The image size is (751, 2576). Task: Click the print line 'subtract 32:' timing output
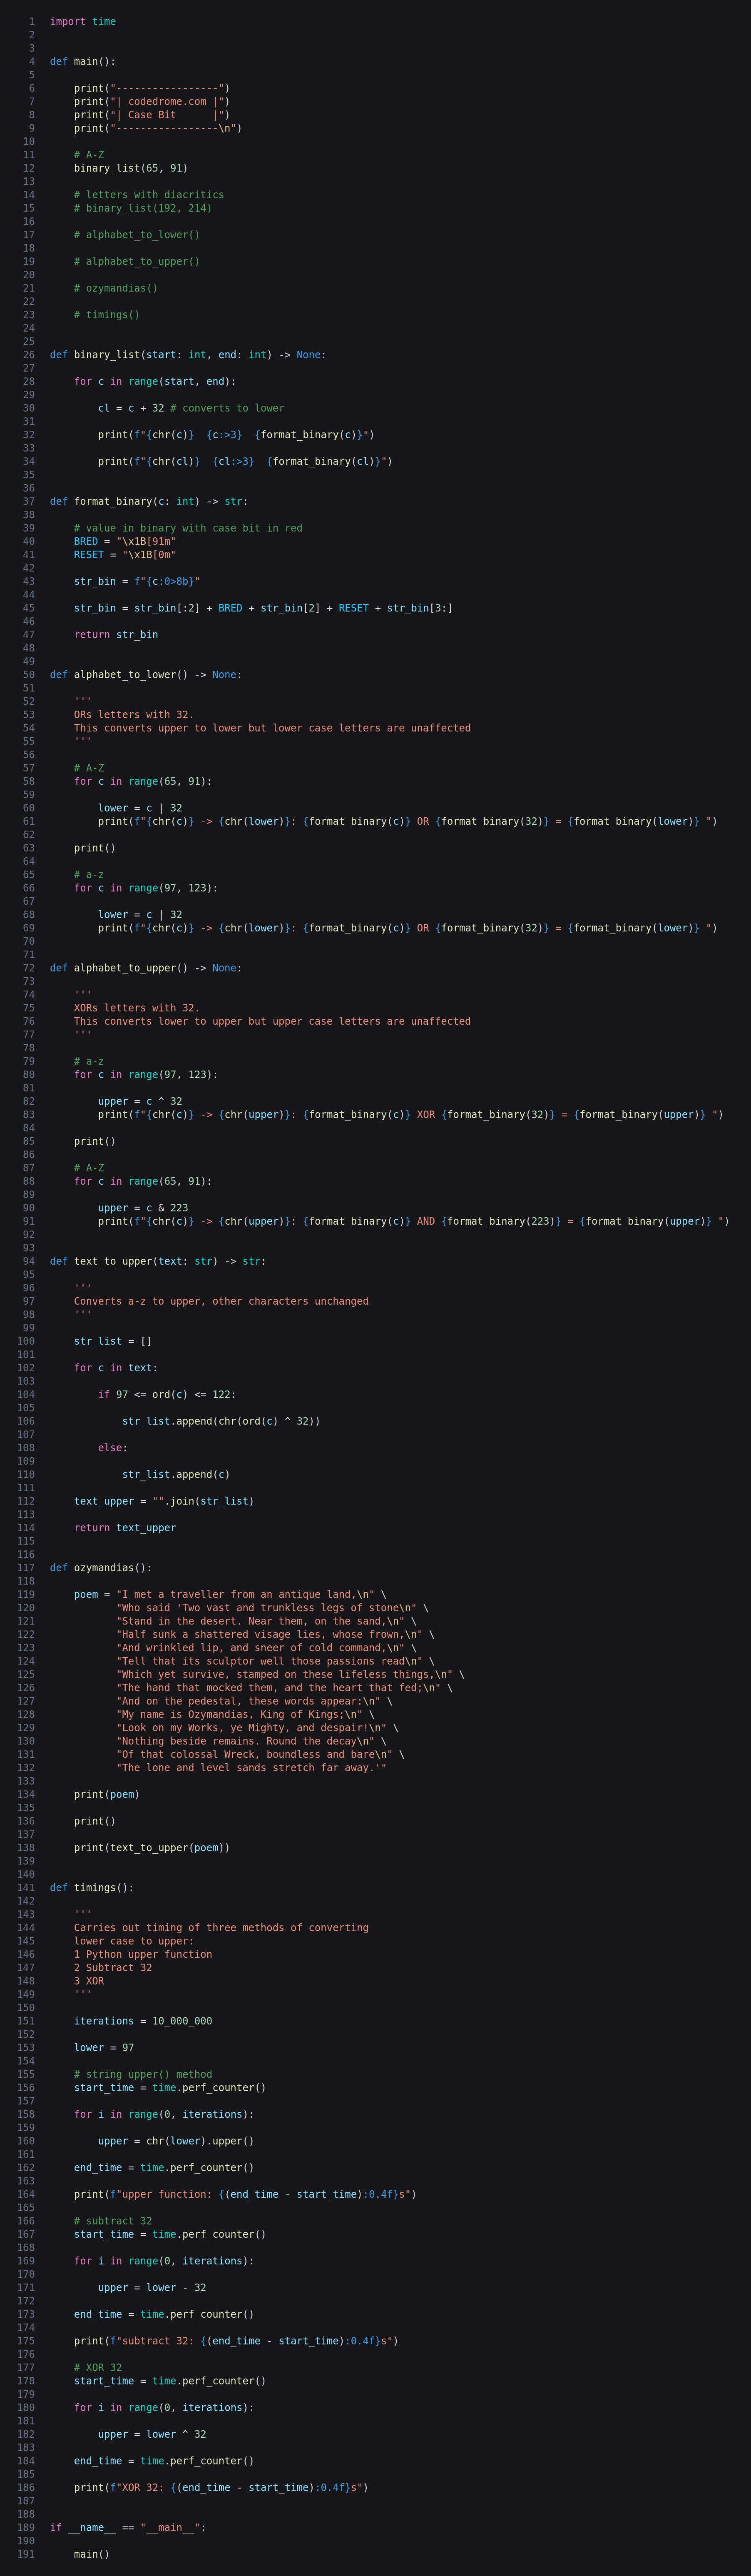pos(236,2341)
